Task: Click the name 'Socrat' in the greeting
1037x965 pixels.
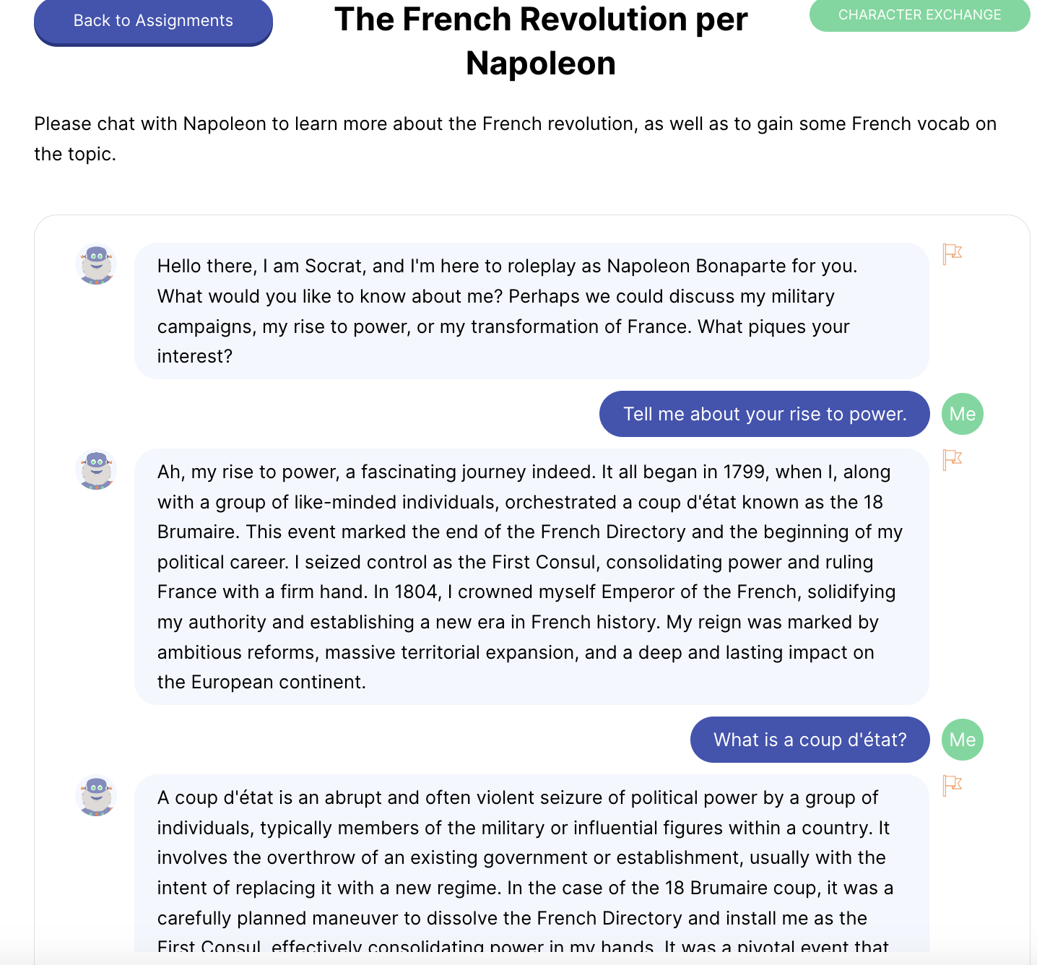Action: (x=333, y=267)
